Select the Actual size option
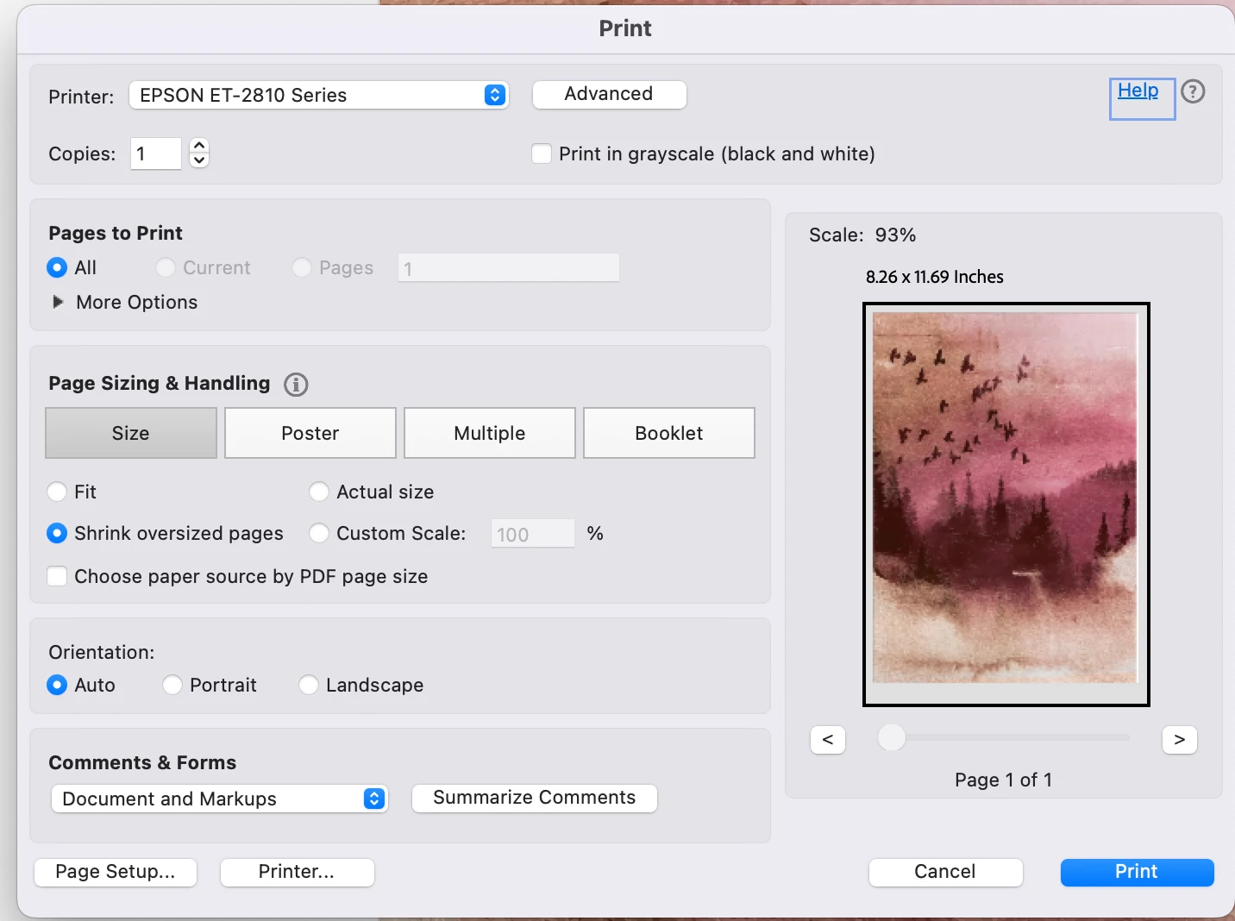This screenshot has width=1235, height=921. coord(319,492)
